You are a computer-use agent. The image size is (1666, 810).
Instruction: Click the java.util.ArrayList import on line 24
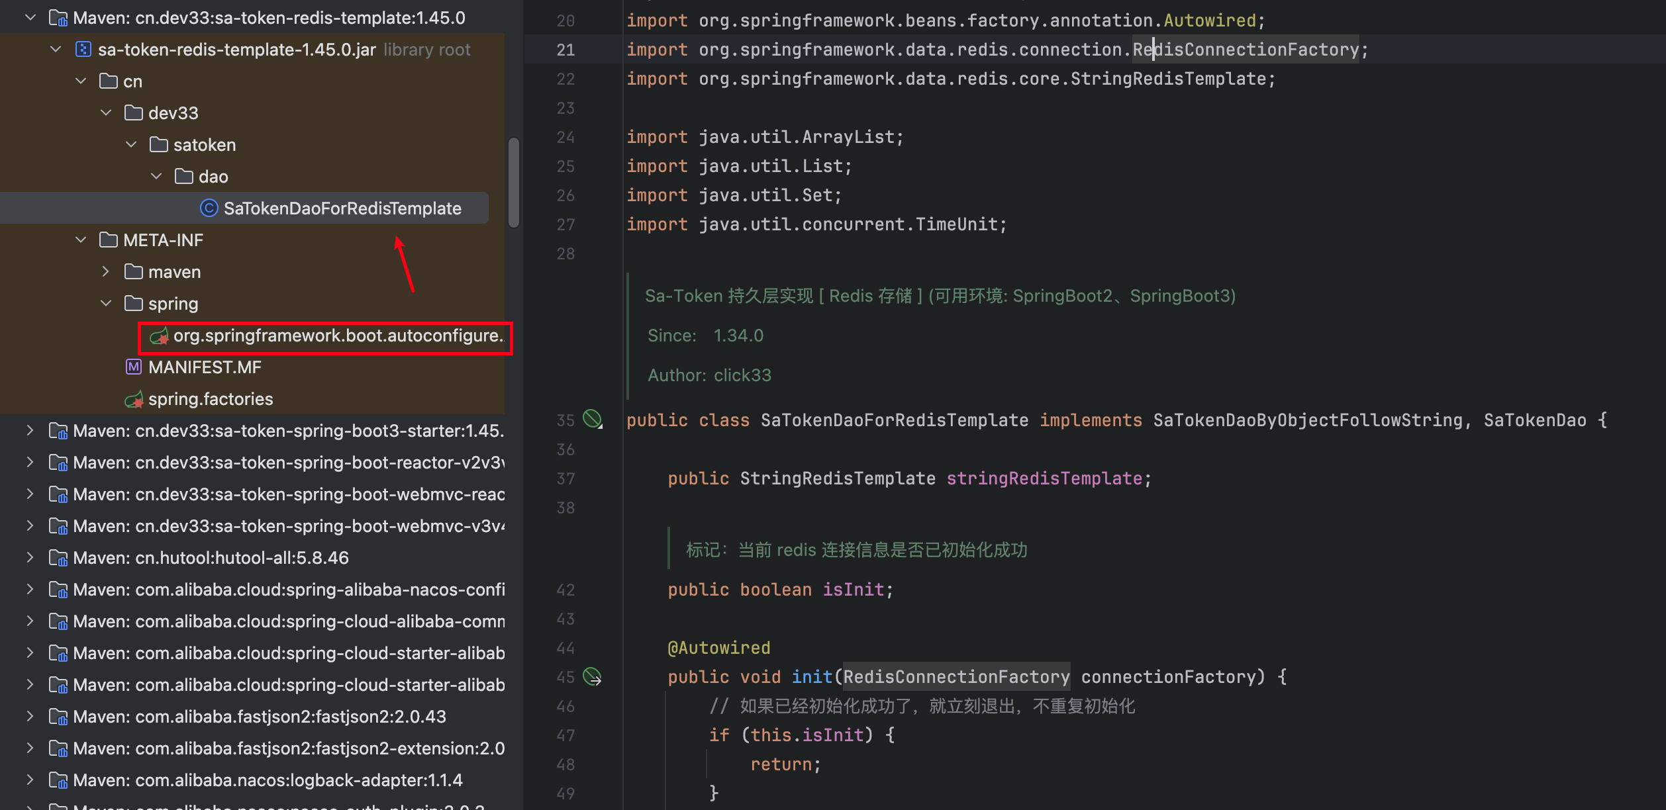(x=765, y=137)
